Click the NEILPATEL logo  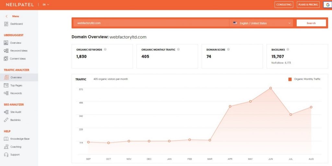coord(20,5)
